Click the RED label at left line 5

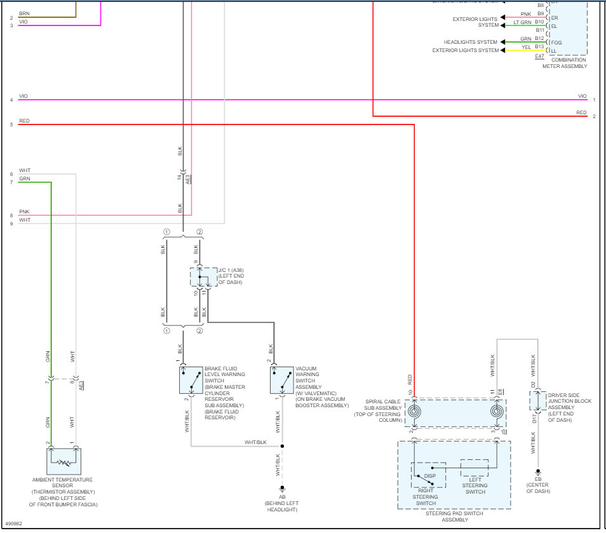[24, 121]
